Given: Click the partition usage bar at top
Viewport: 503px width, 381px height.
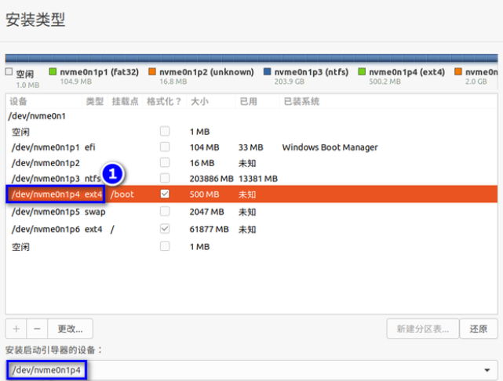Looking at the screenshot, I should point(251,58).
